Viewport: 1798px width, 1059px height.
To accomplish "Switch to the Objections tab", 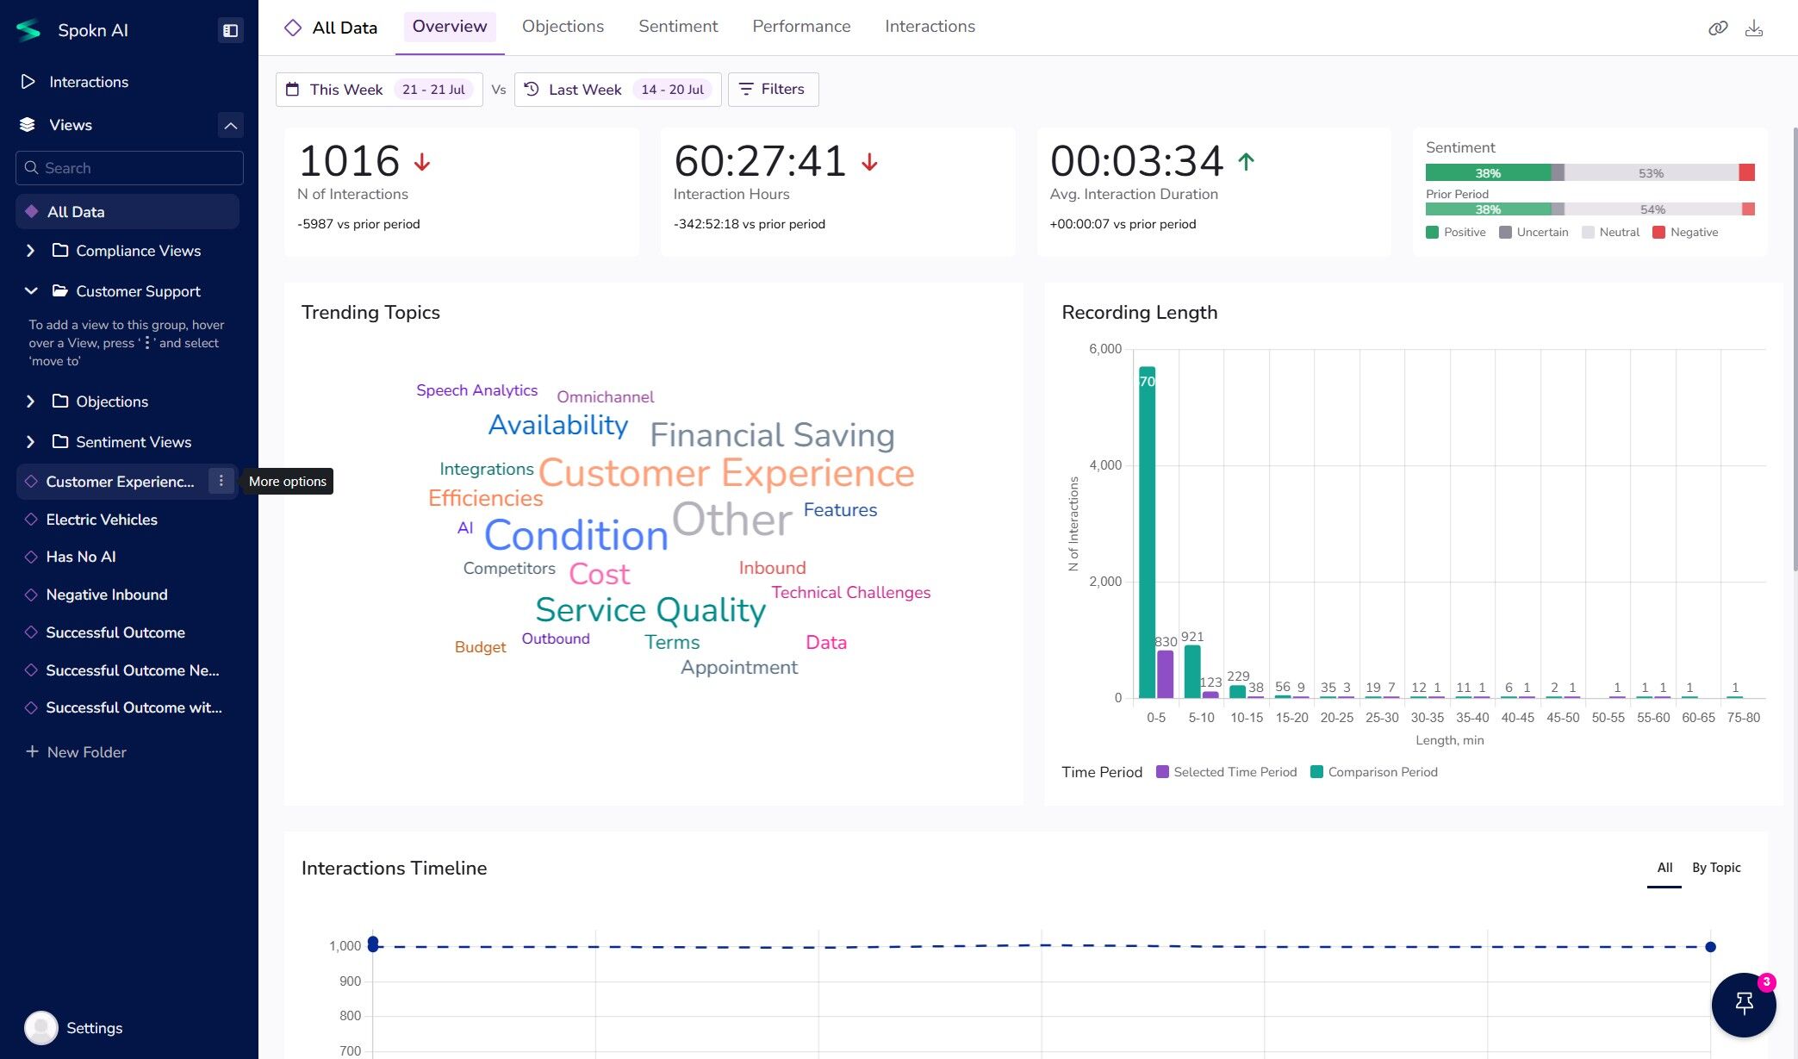I will click(563, 27).
